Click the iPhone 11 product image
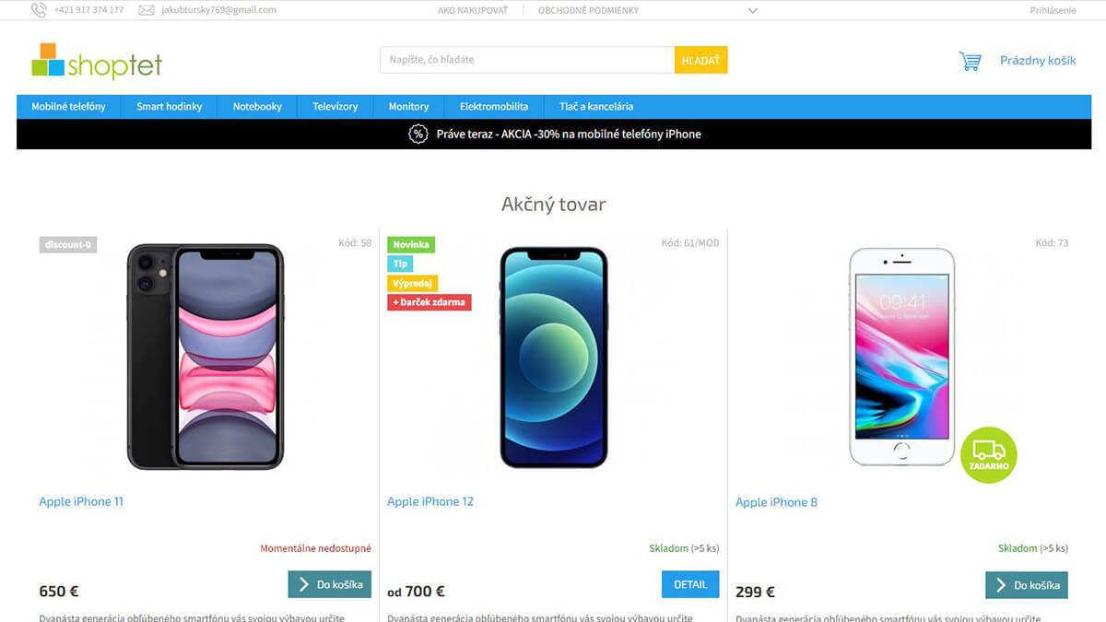Screen dimensions: 1106x622 (206, 357)
